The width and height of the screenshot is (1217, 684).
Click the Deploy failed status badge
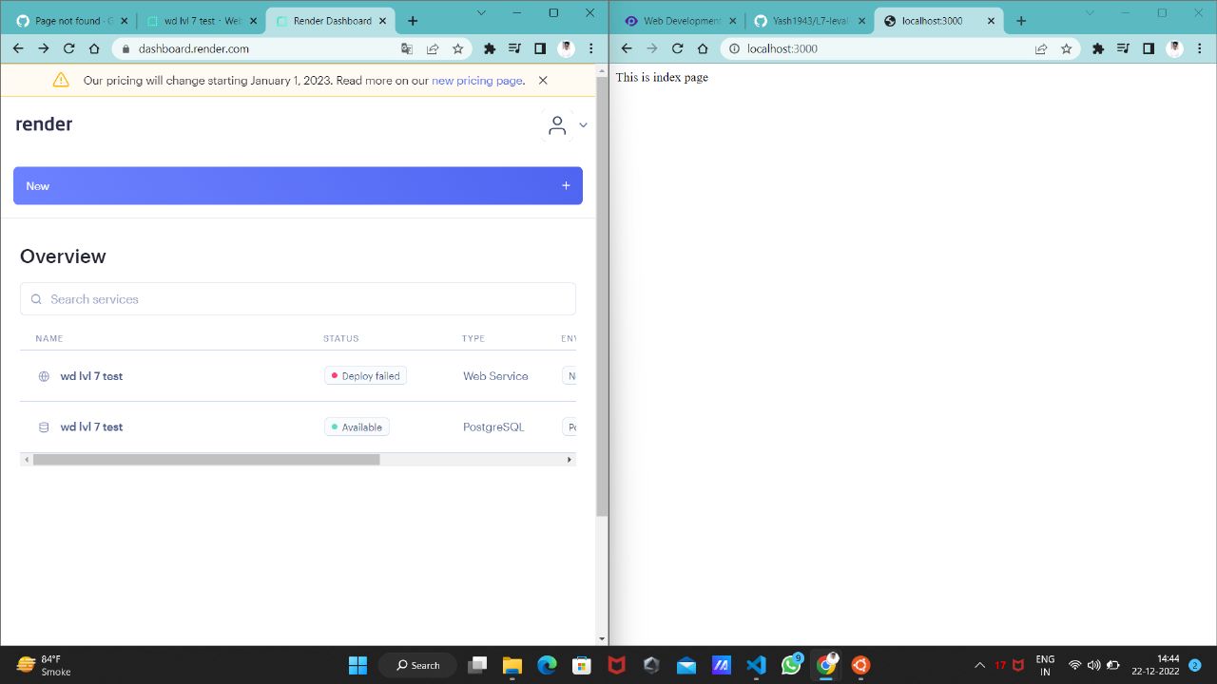[365, 376]
